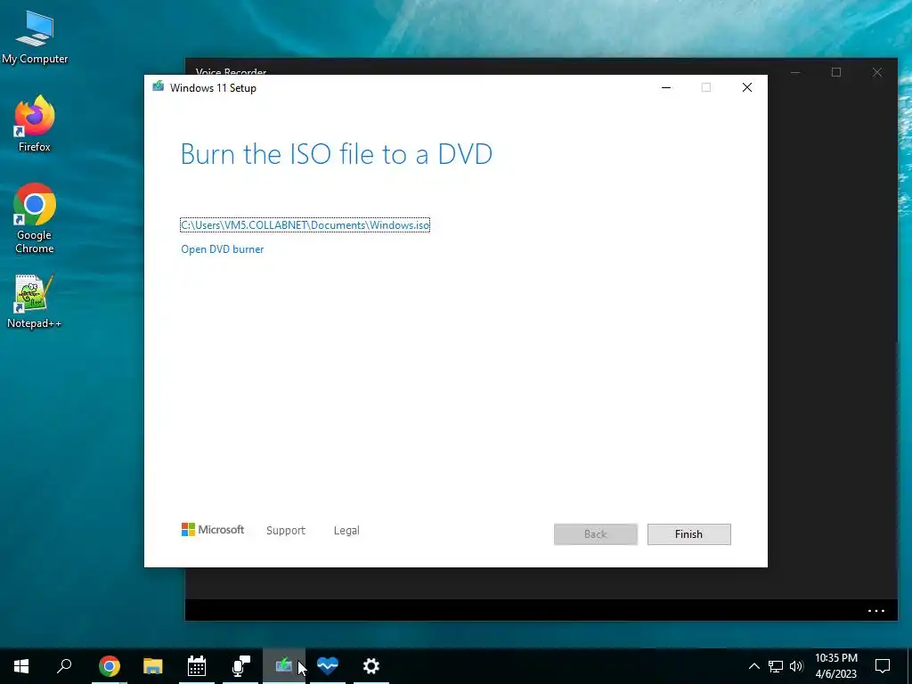This screenshot has width=912, height=684.
Task: Open the Windows Start menu
Action: [21, 666]
